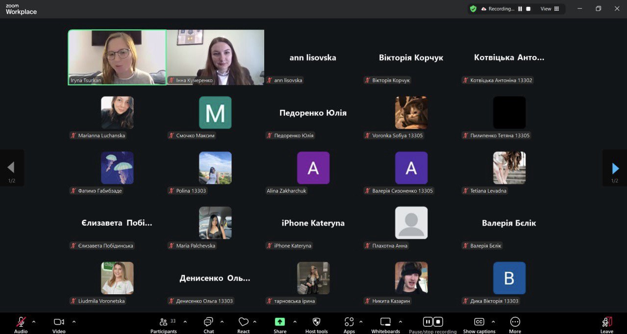Viewport: 627px width, 334px height.
Task: Open the Apps menu icon
Action: pos(349,322)
